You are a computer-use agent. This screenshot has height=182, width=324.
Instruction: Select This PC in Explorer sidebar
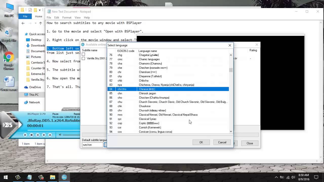32,95
